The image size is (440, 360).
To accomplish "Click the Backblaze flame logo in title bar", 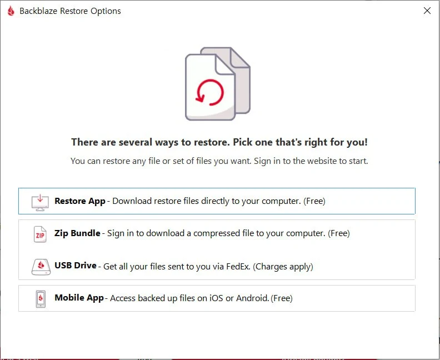I will (x=11, y=11).
